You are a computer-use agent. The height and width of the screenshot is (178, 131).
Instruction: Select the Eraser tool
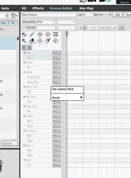pos(32,41)
